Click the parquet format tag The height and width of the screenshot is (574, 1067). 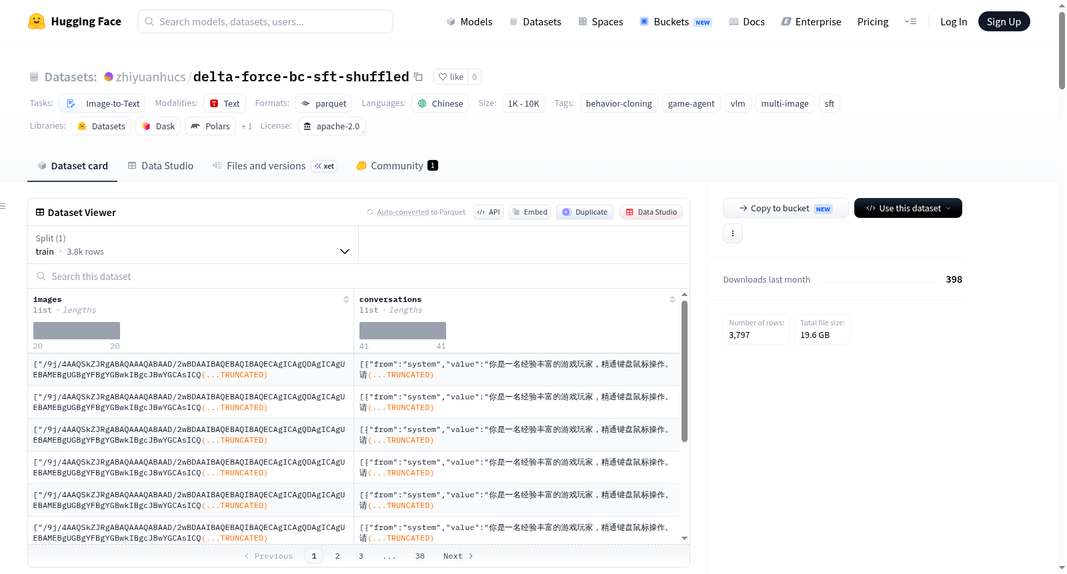click(323, 103)
